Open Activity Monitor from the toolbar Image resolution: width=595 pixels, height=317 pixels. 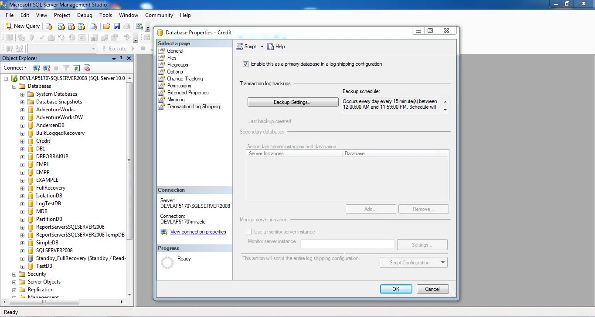tap(139, 26)
